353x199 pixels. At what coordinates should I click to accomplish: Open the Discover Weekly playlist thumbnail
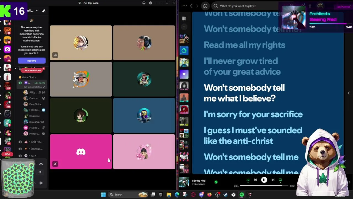[184, 156]
